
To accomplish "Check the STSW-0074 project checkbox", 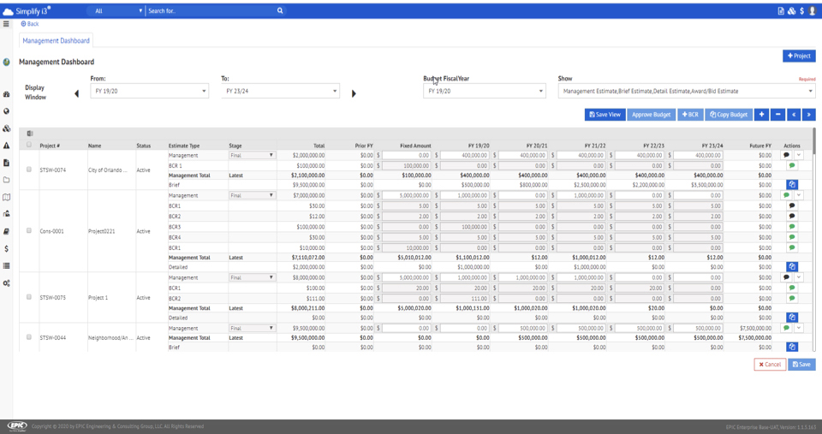I will (x=29, y=169).
